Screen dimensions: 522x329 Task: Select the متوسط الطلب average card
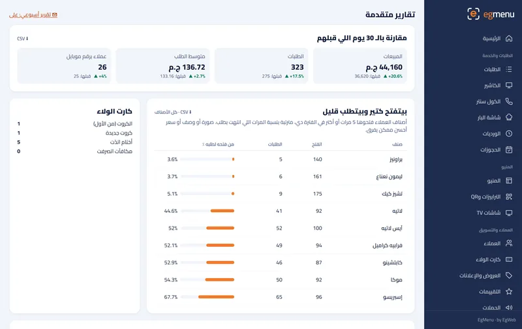[162, 66]
